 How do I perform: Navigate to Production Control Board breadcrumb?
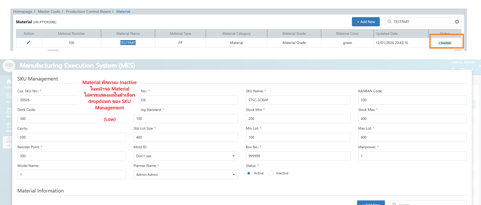[x=88, y=12]
